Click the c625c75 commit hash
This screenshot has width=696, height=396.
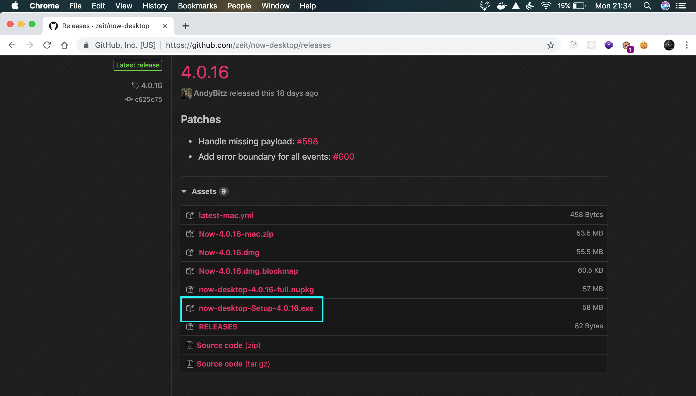pos(148,99)
